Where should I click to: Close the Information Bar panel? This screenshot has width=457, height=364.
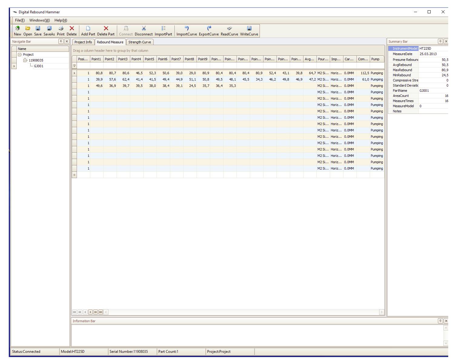click(x=446, y=321)
